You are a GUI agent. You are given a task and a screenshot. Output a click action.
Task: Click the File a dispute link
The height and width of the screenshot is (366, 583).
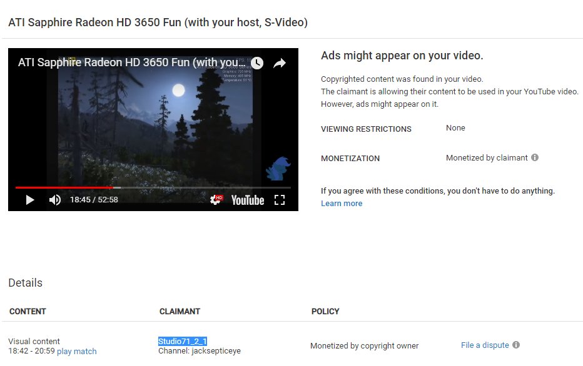point(485,345)
